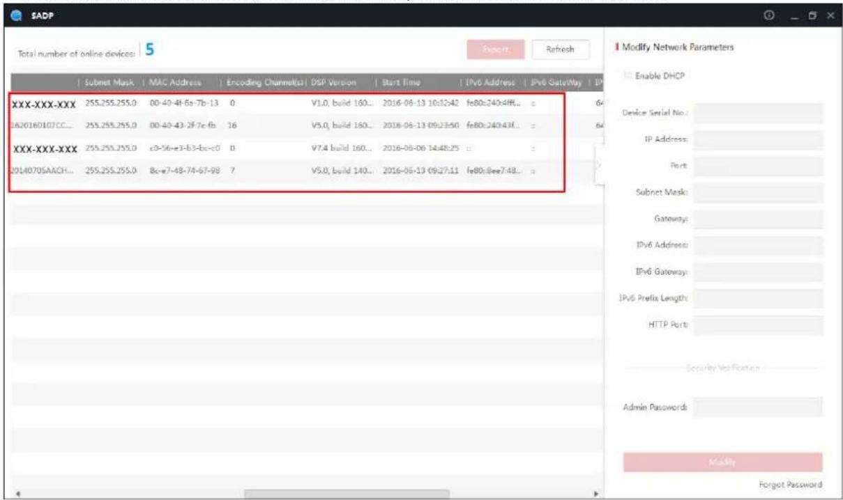Sort by IPv6 GateWay column header

coord(556,83)
